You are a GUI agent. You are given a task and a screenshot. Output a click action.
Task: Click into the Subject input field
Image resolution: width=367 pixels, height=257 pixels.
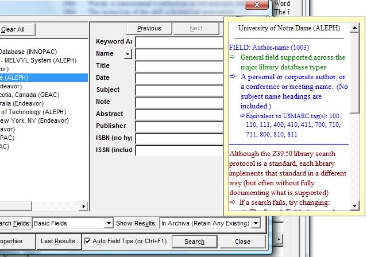179,90
